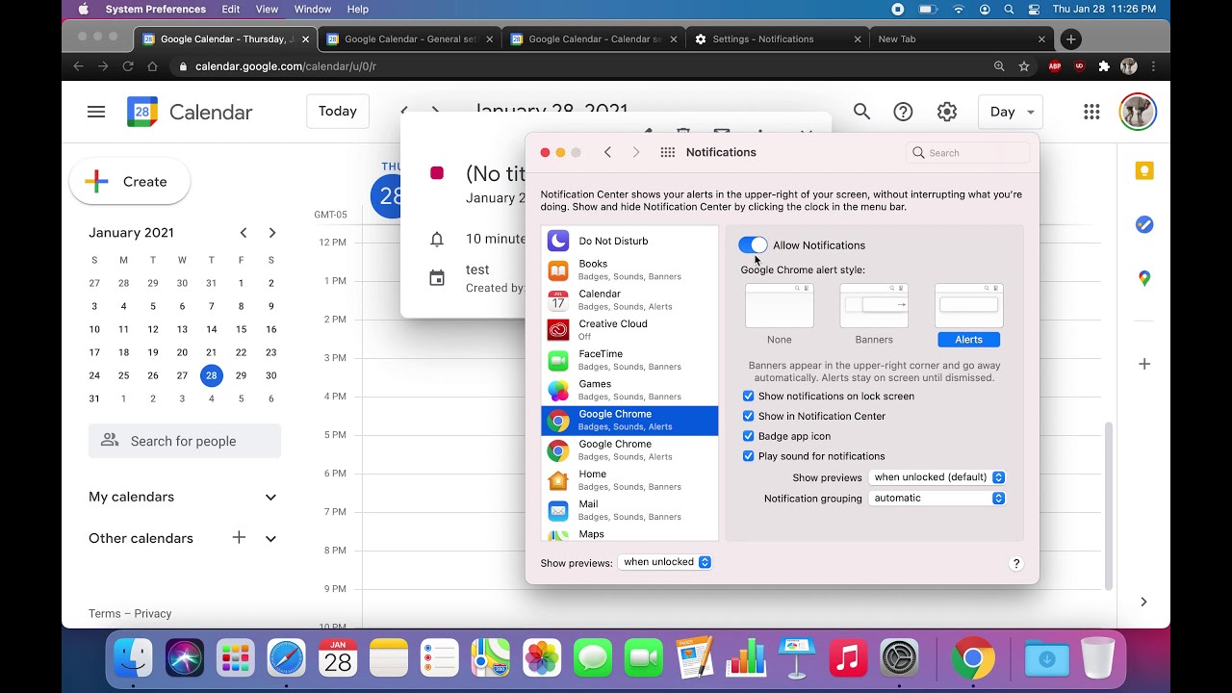Open the Window menu in menu bar
The height and width of the screenshot is (693, 1232).
point(313,10)
